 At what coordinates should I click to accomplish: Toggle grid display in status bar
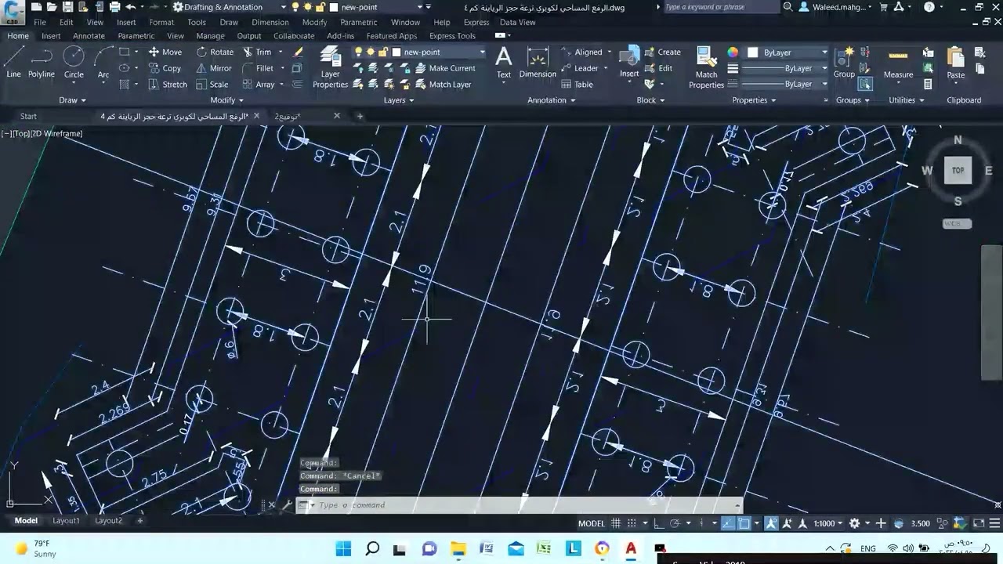(616, 523)
